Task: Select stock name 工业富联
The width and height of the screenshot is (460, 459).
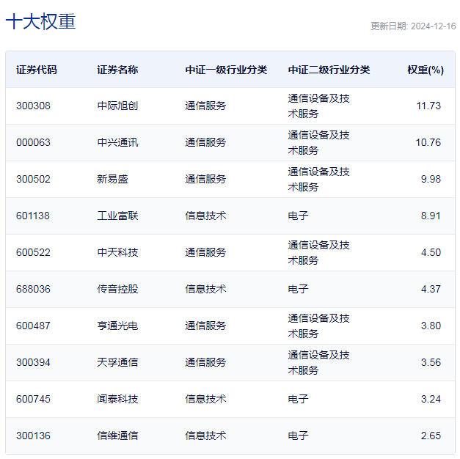Action: point(117,216)
